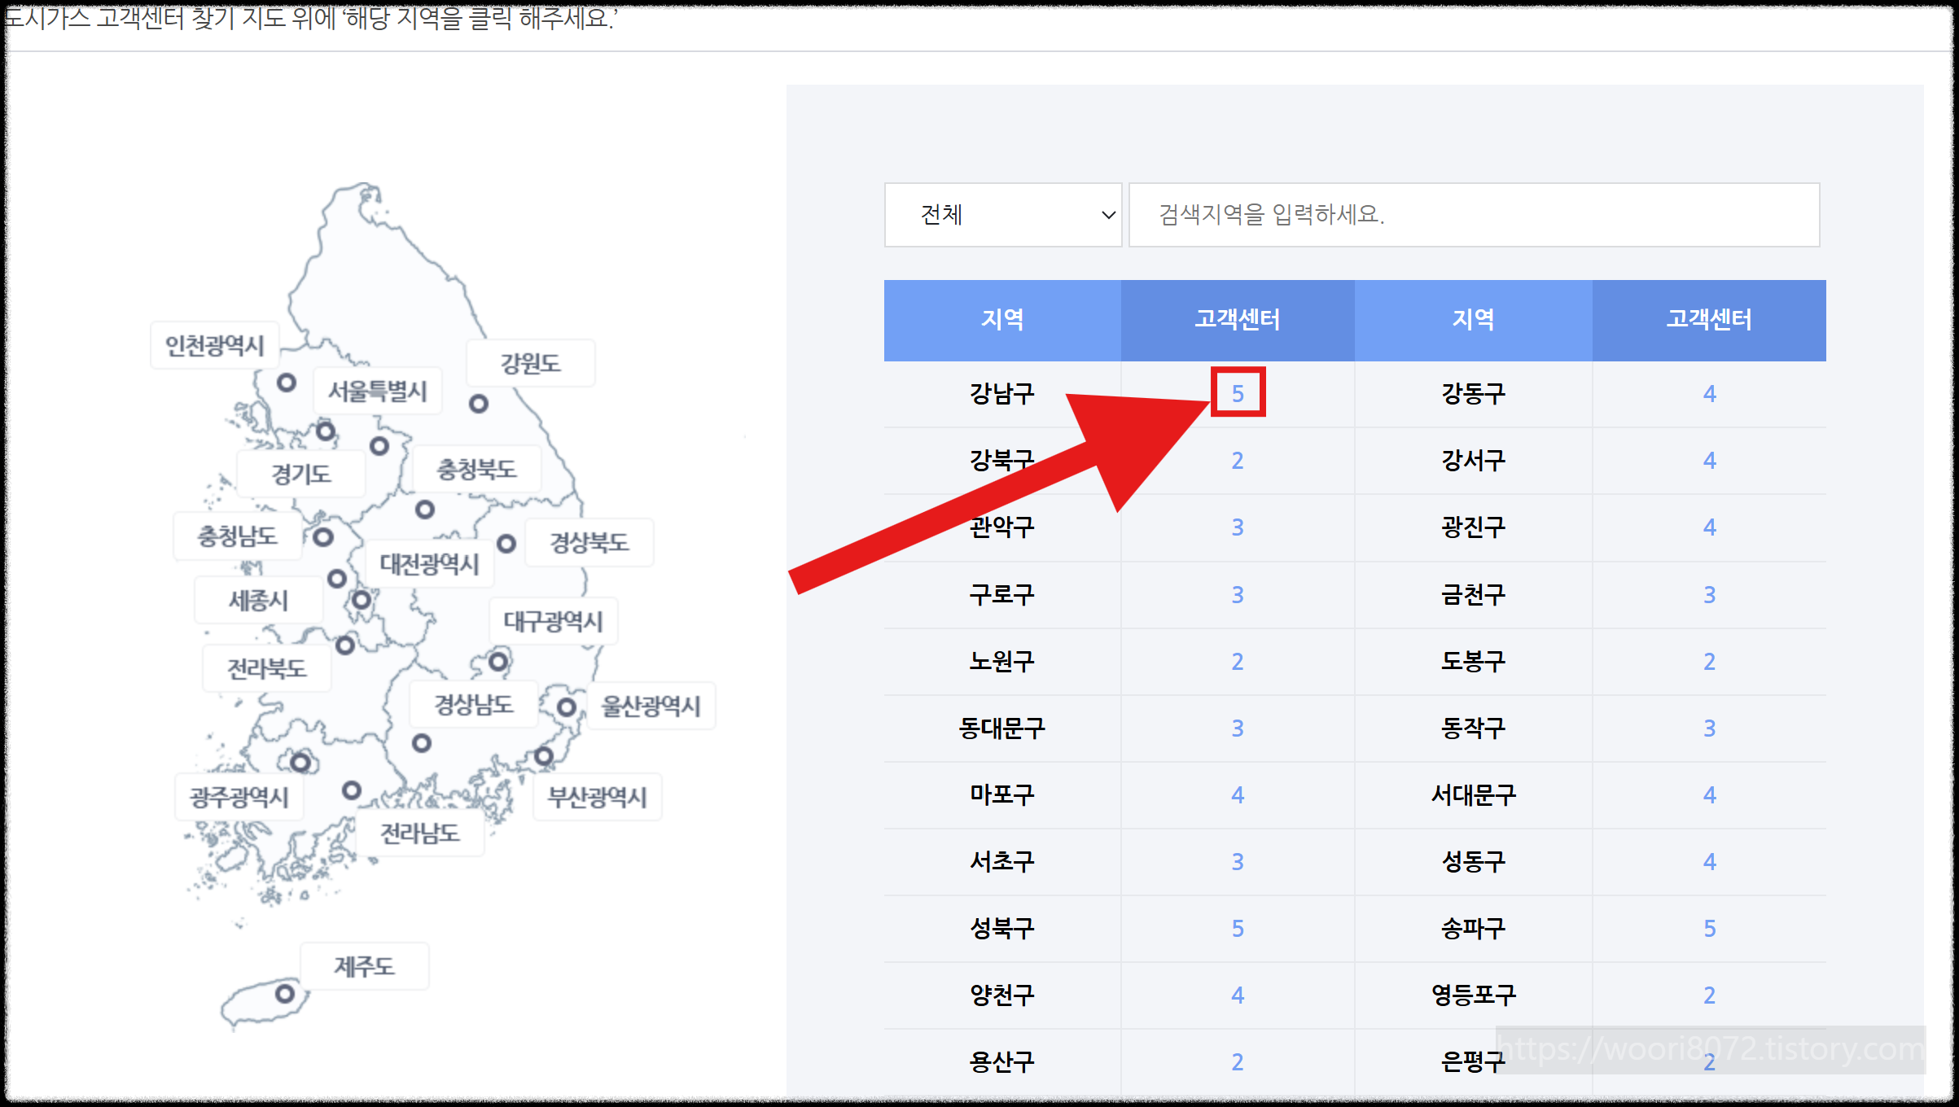Select the 경상남도 region label

click(473, 705)
